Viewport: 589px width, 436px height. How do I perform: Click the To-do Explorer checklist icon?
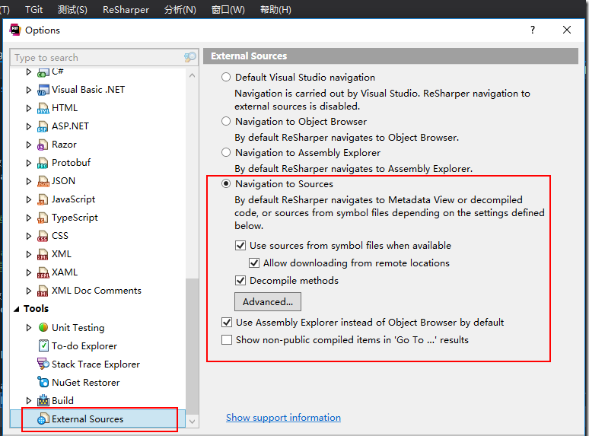43,345
